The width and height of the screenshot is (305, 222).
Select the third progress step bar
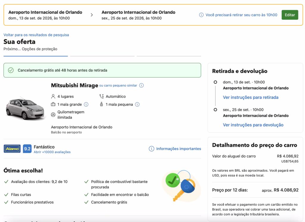pos(169,56)
